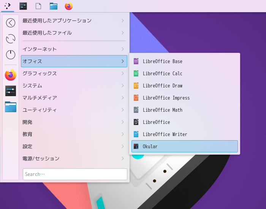The width and height of the screenshot is (266, 209).
Task: Click the restart icon in menu sidebar
Action: (11, 39)
